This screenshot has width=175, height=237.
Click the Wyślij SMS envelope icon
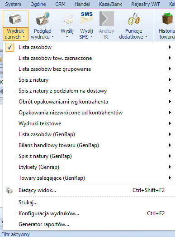[86, 18]
